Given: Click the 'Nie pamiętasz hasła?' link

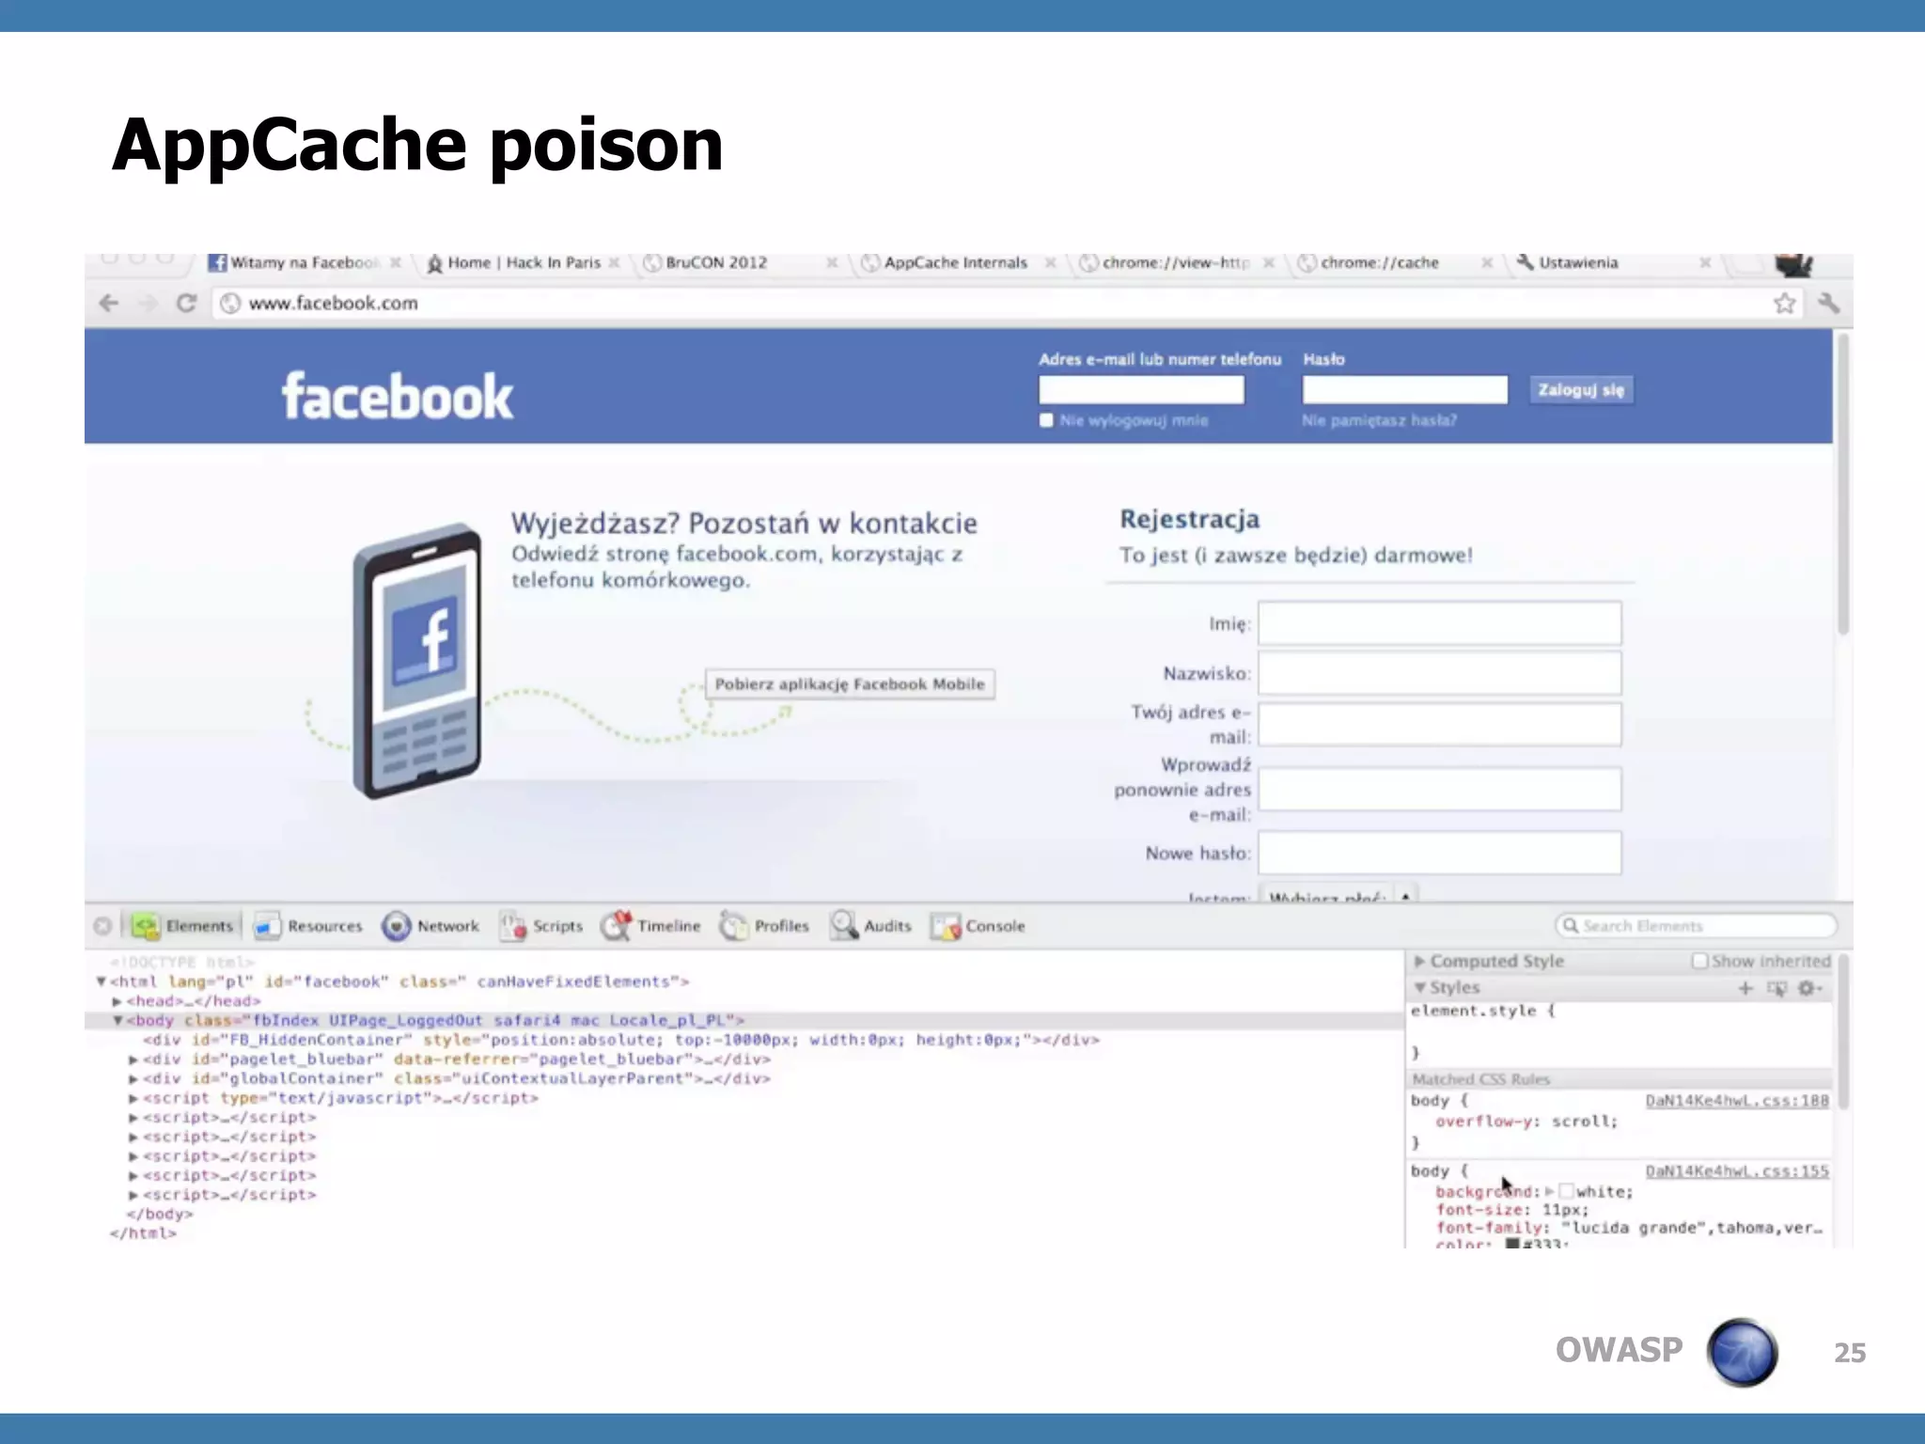Looking at the screenshot, I should (x=1379, y=420).
